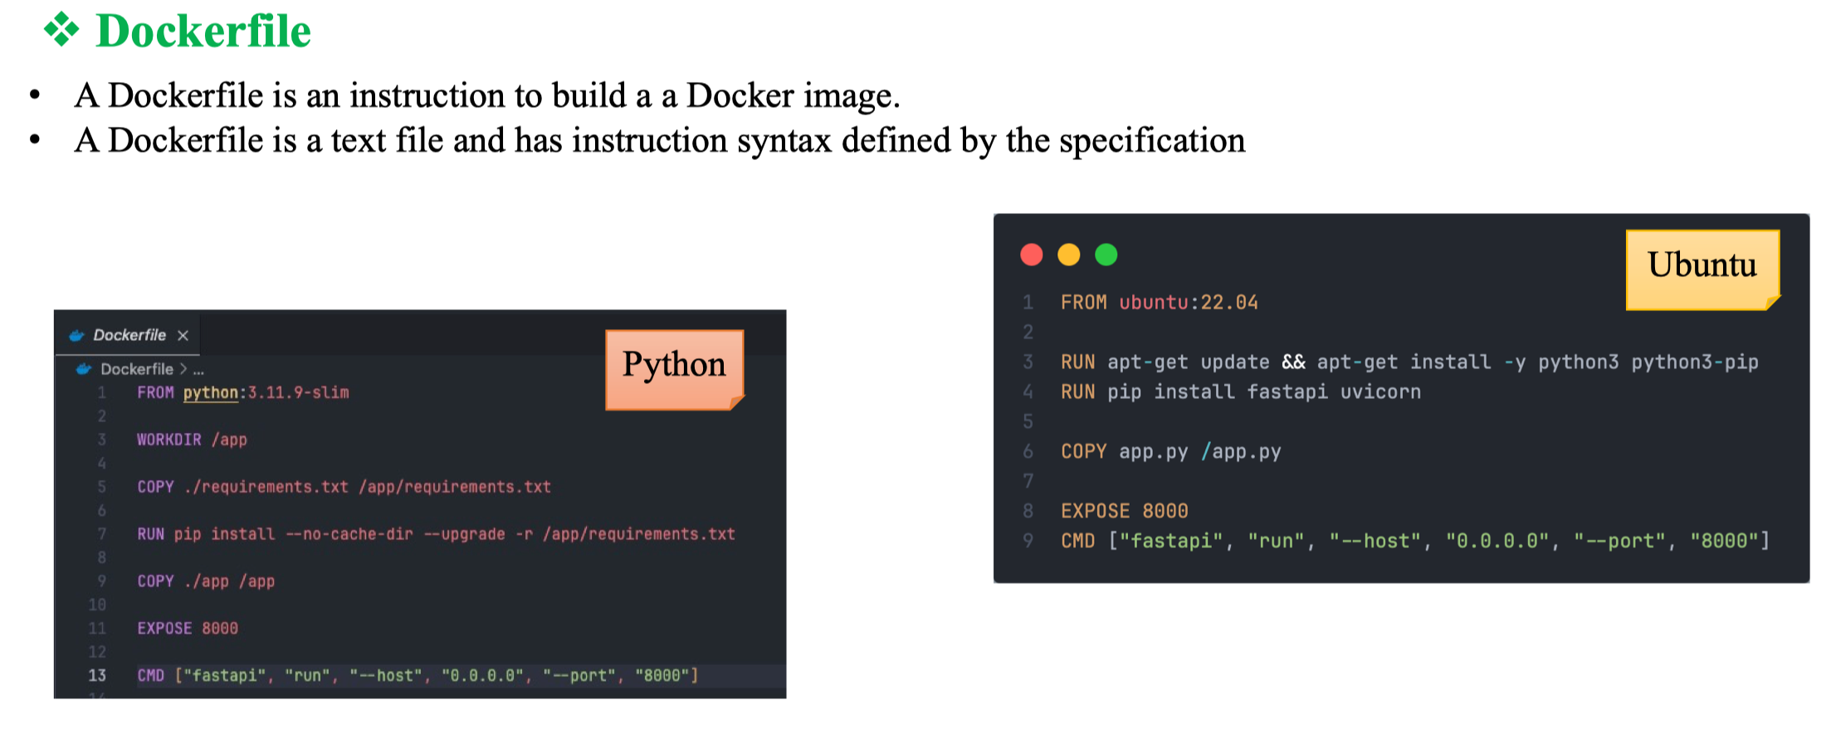
Task: Click the green Dockerfile heading text
Action: tap(203, 32)
